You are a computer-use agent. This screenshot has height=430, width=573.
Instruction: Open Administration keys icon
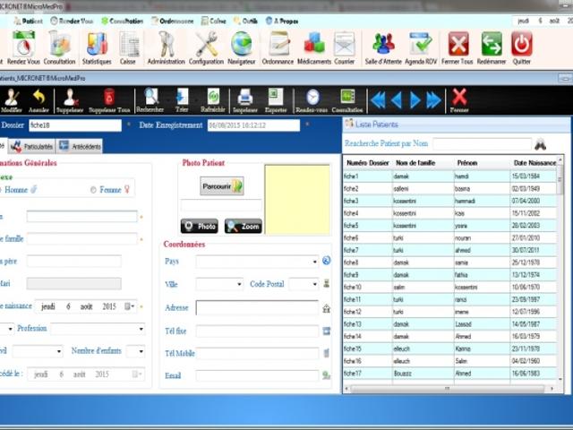tap(167, 47)
